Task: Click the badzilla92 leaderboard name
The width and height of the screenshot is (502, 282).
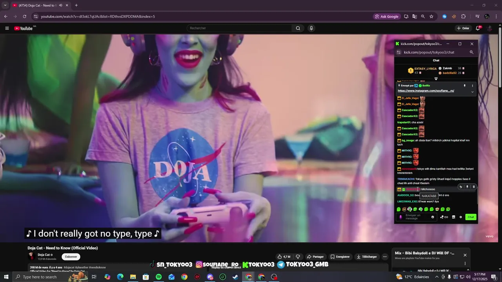Action: coord(449,73)
